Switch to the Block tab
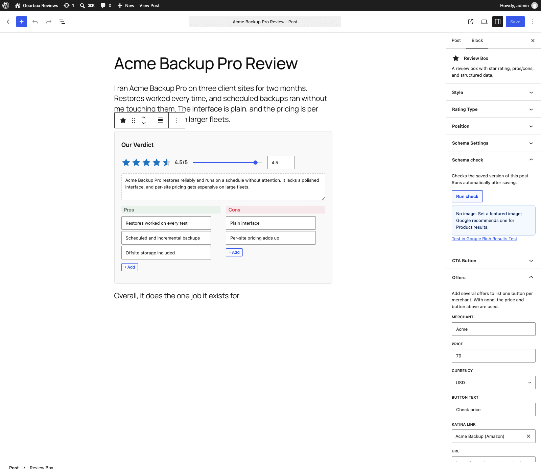The height and width of the screenshot is (473, 541). (x=477, y=40)
